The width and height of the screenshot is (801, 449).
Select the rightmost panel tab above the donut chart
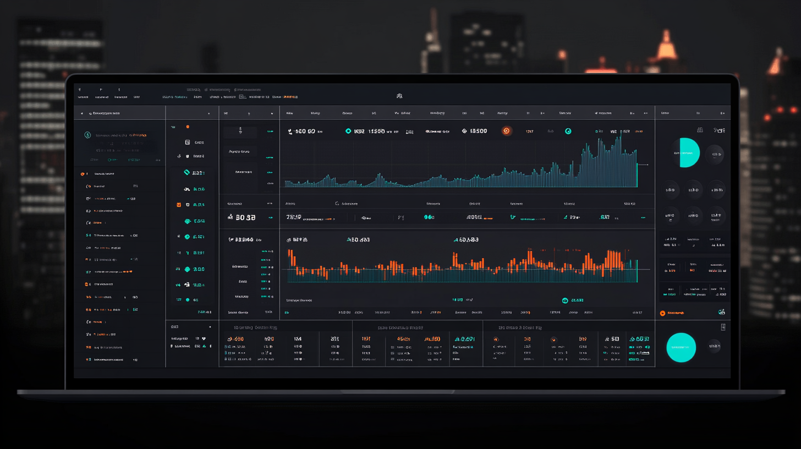click(x=722, y=112)
